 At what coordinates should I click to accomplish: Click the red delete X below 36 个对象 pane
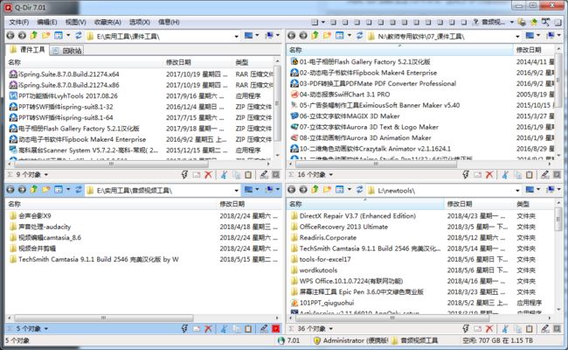(x=489, y=329)
